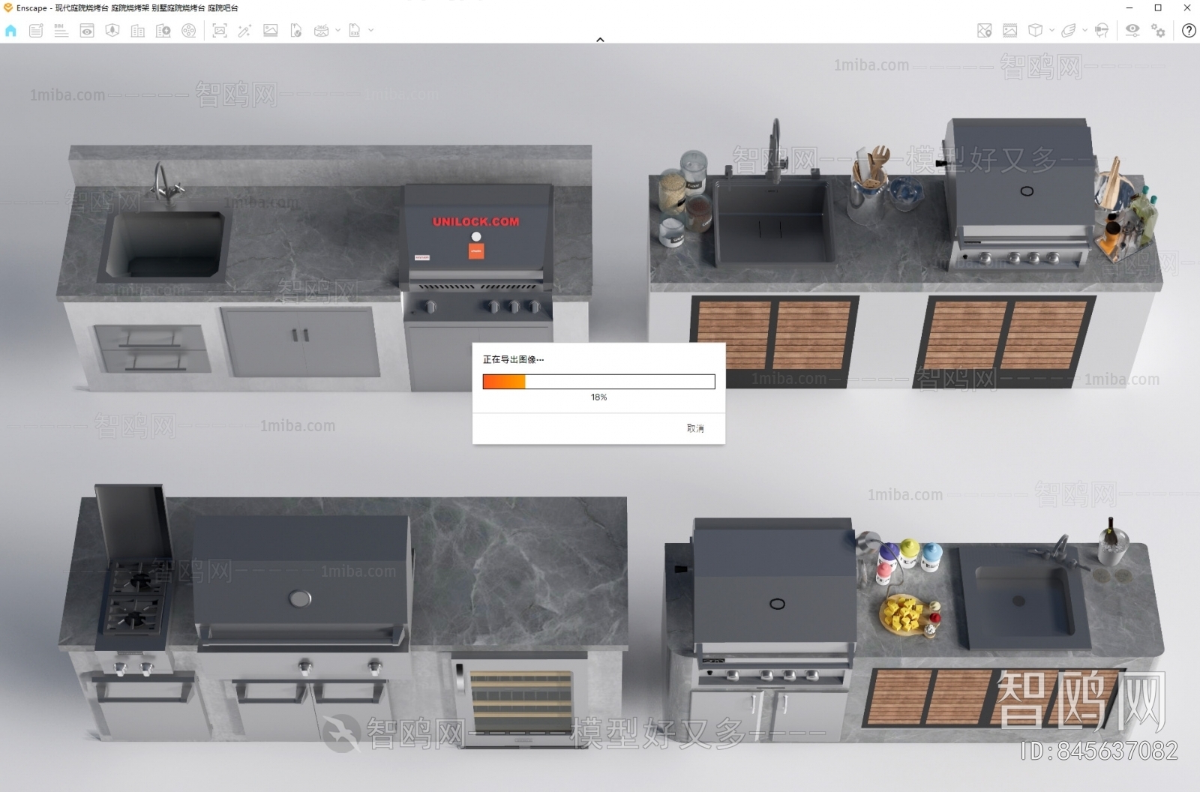This screenshot has width=1200, height=792.
Task: Open the general settings gears icon
Action: pos(1159,31)
